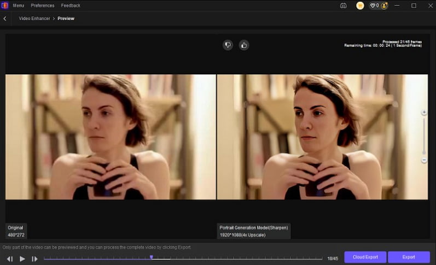Open the Menu item
Screen dimensions: 436x265
[x=19, y=5]
